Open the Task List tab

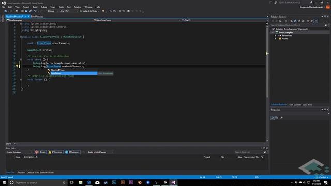click(22, 173)
